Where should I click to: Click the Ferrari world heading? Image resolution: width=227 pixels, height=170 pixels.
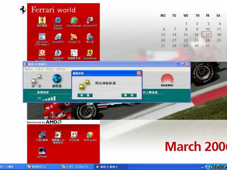(x=53, y=10)
